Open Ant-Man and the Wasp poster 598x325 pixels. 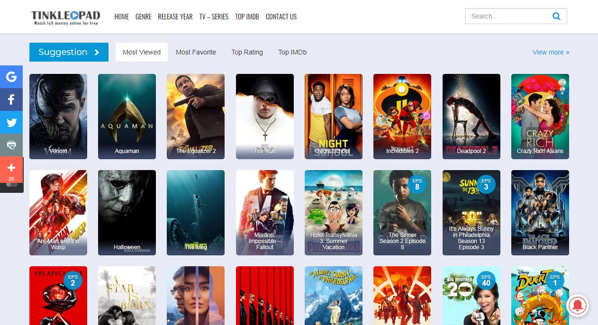(58, 213)
